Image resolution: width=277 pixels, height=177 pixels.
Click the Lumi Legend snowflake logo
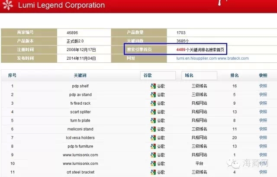coord(8,5)
